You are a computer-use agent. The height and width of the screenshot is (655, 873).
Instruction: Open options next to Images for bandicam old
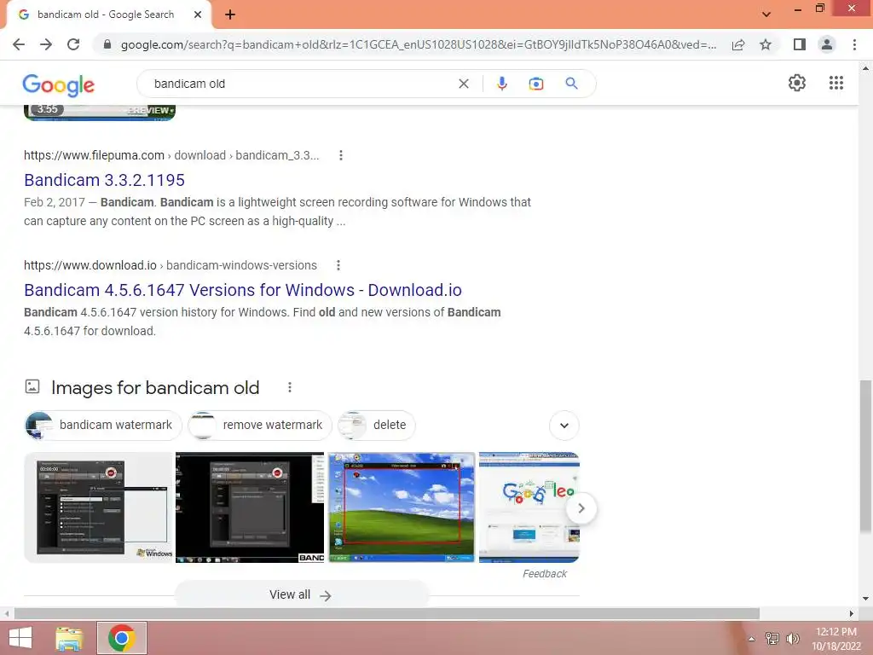pos(290,387)
